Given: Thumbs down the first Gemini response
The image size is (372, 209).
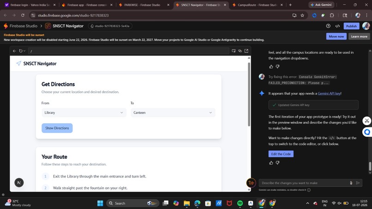Looking at the screenshot, I should click(x=277, y=66).
